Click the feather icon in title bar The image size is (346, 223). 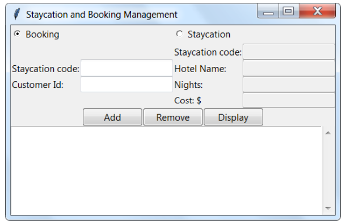[x=17, y=14]
